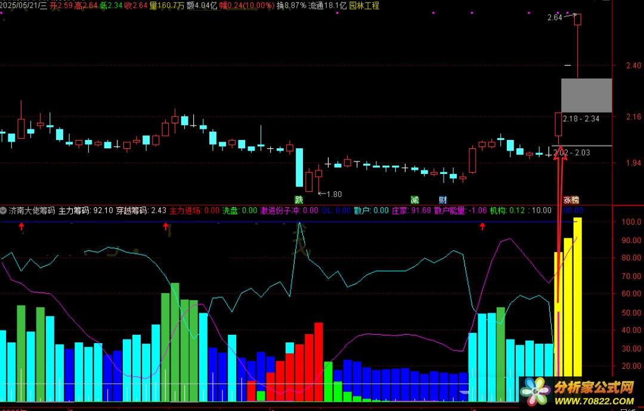Click the 主力筹码: 92.10 value
The image size is (644, 411).
(x=86, y=210)
